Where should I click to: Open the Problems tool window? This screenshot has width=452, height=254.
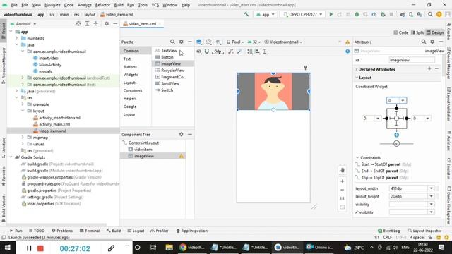click(x=62, y=231)
